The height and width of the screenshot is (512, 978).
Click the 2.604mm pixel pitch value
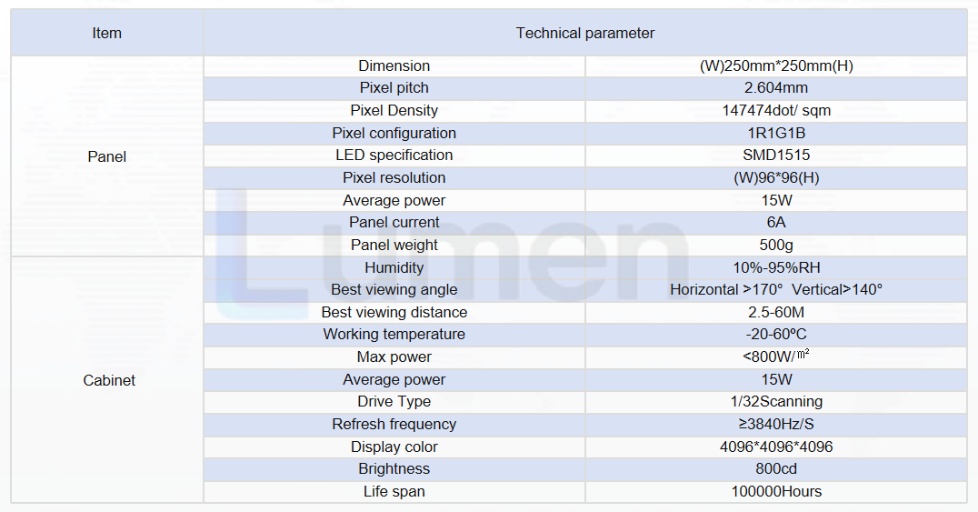click(776, 88)
